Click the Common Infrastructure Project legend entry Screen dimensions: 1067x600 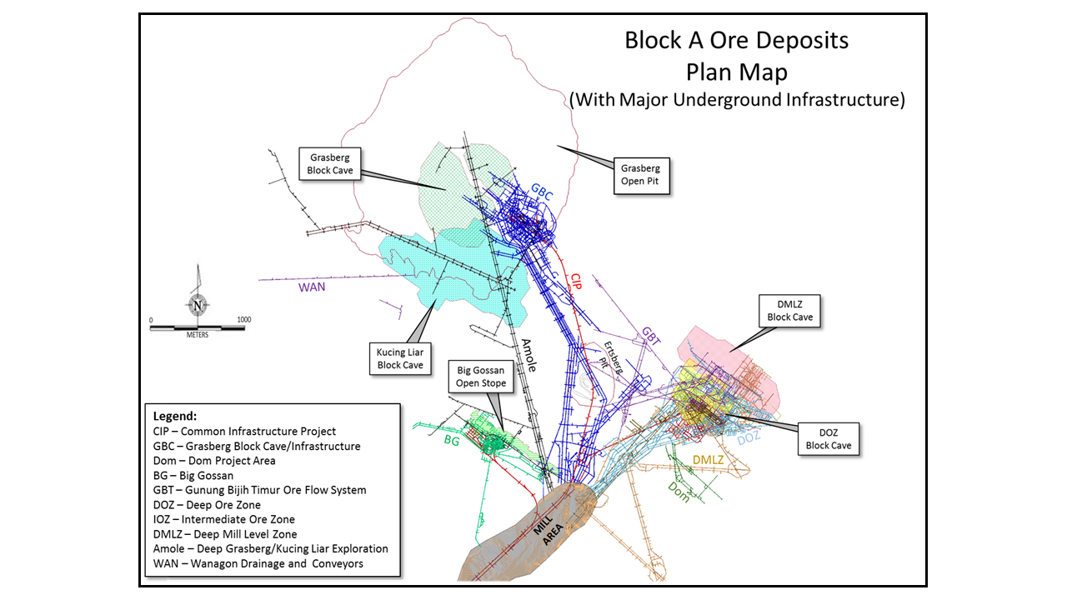(x=244, y=431)
